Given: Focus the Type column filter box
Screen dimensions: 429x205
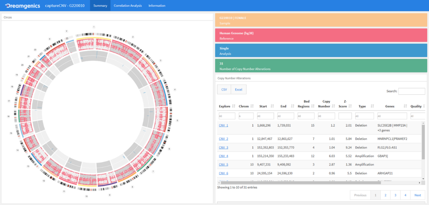Looking at the screenshot, I should point(364,116).
